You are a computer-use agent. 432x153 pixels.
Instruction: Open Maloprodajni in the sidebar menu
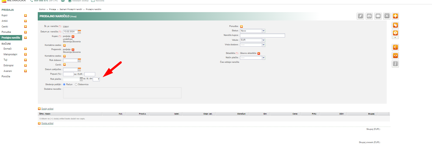point(11,54)
